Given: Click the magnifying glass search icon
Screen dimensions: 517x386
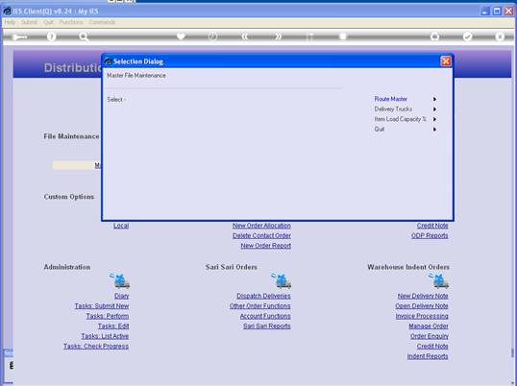Looking at the screenshot, I should 84,36.
